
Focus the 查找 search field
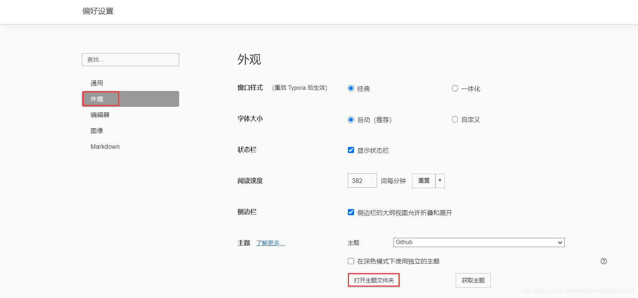(130, 59)
